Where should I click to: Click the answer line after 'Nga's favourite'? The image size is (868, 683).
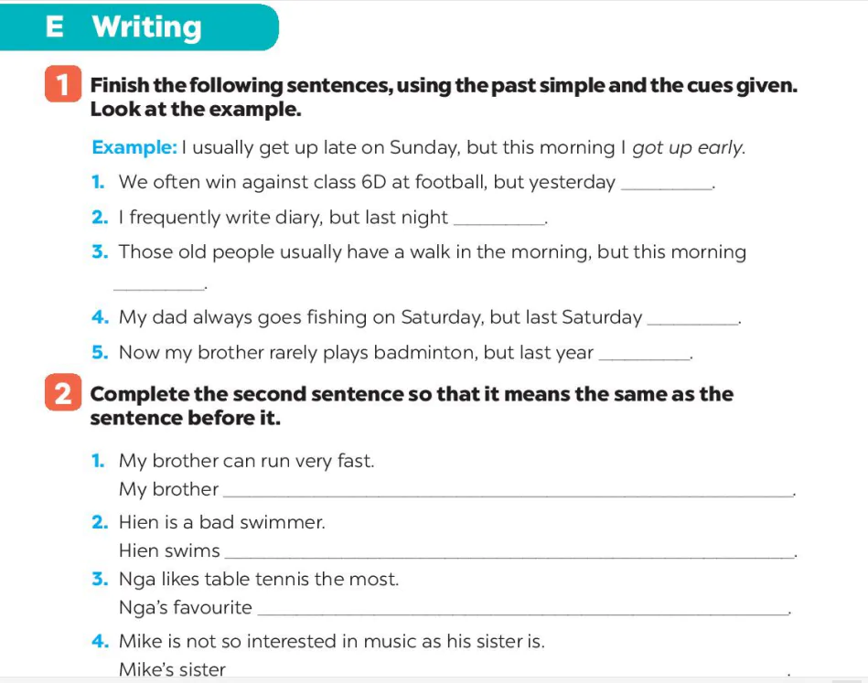coord(523,614)
